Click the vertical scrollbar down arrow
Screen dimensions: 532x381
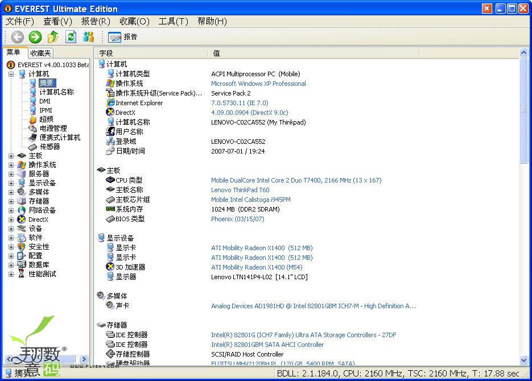click(x=523, y=361)
